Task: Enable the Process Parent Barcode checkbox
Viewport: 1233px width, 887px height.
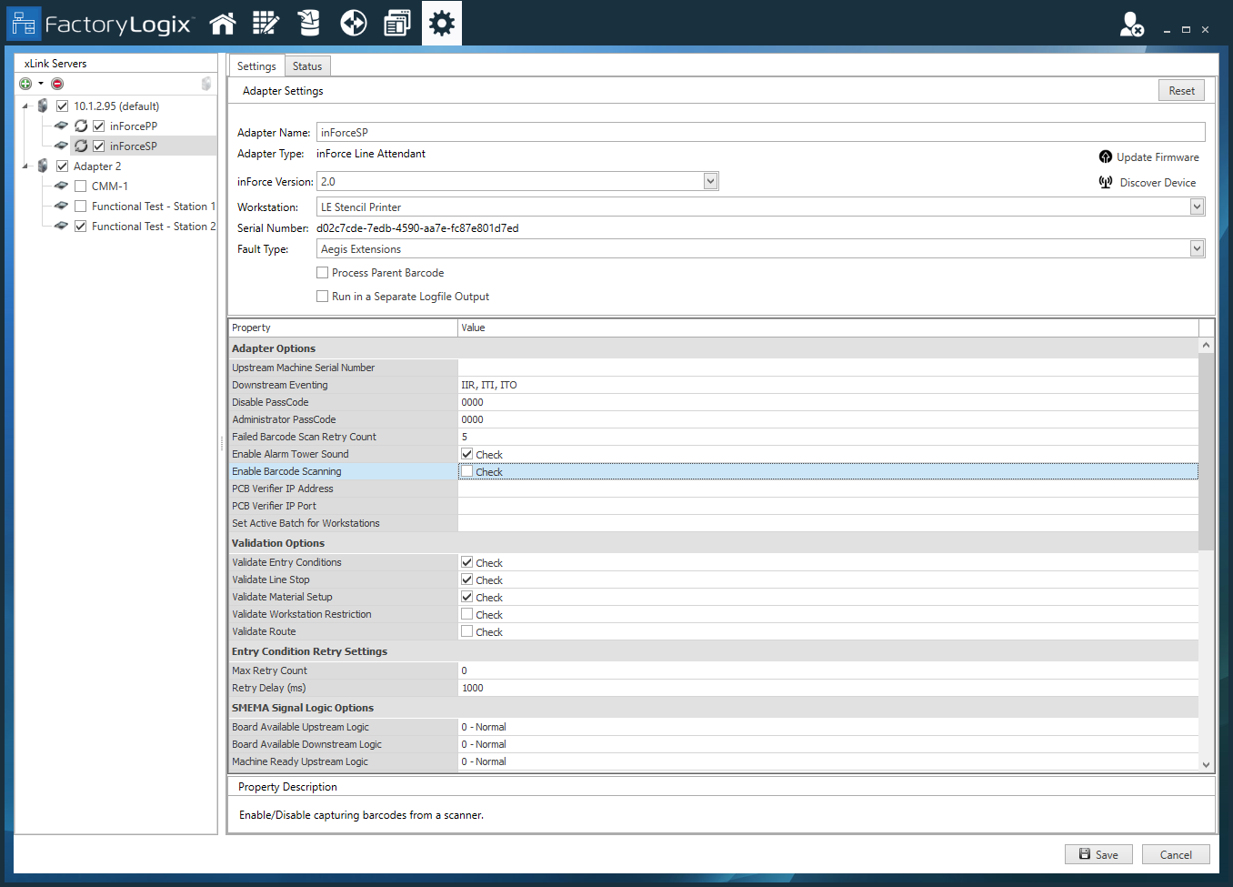Action: point(322,272)
